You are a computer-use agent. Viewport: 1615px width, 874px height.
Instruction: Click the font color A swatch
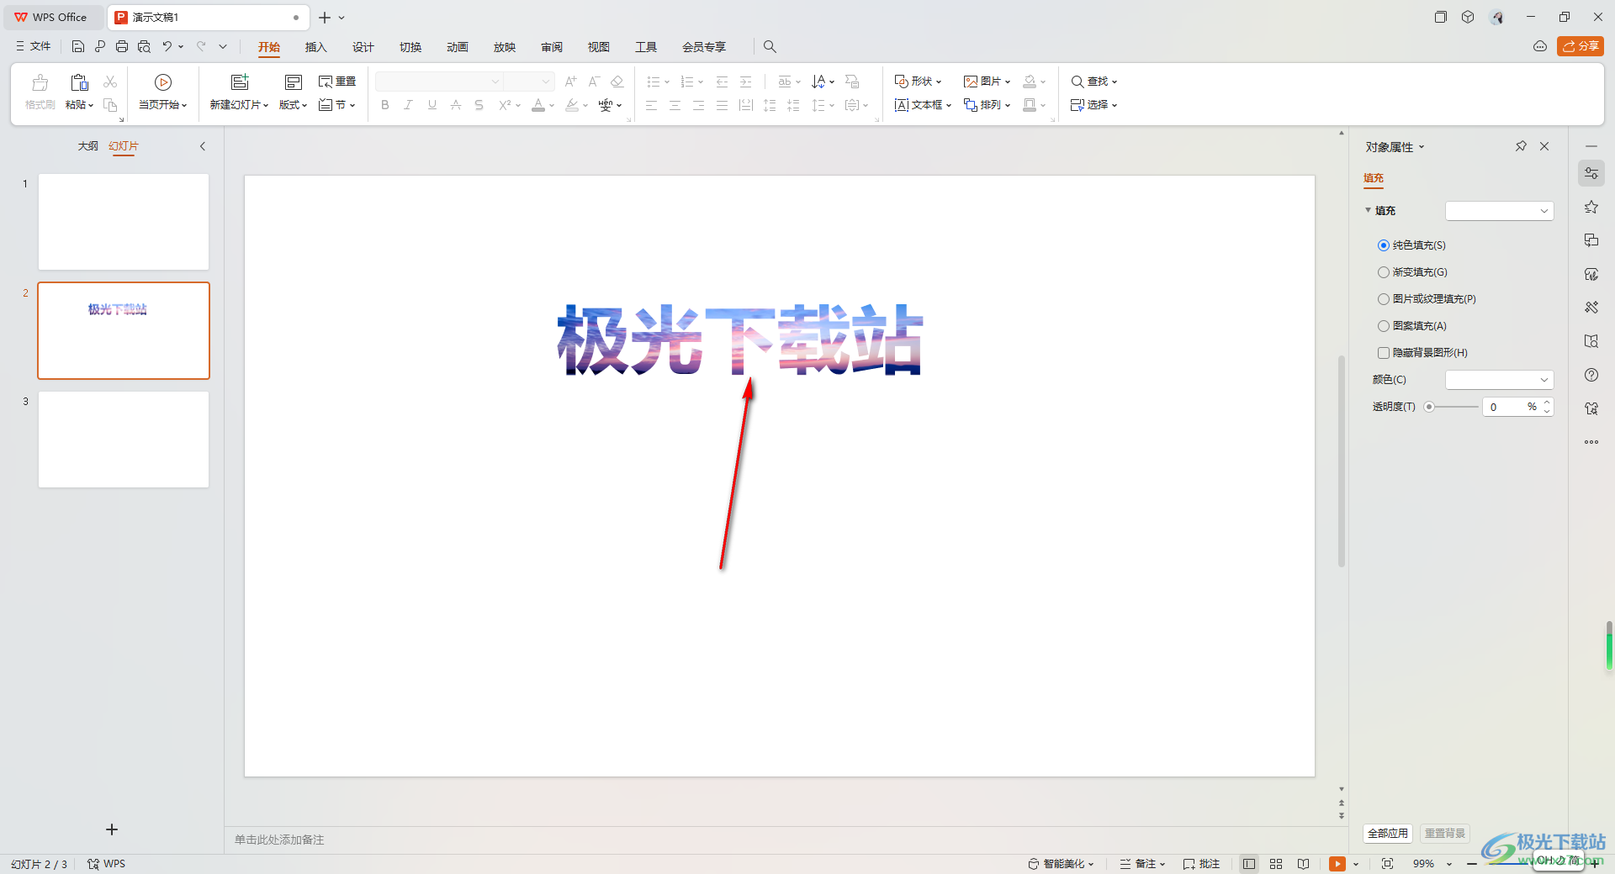[x=538, y=105]
